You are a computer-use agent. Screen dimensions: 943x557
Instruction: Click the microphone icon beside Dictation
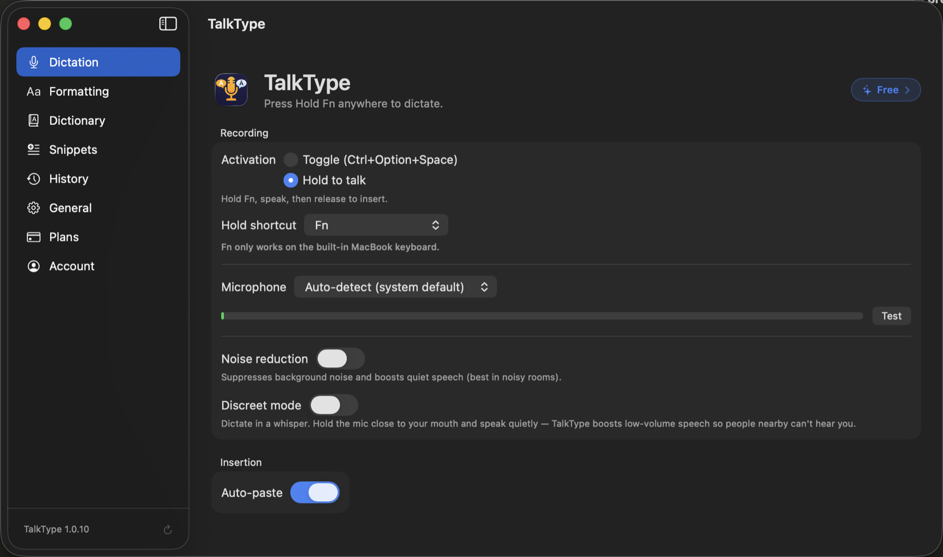[x=34, y=62]
